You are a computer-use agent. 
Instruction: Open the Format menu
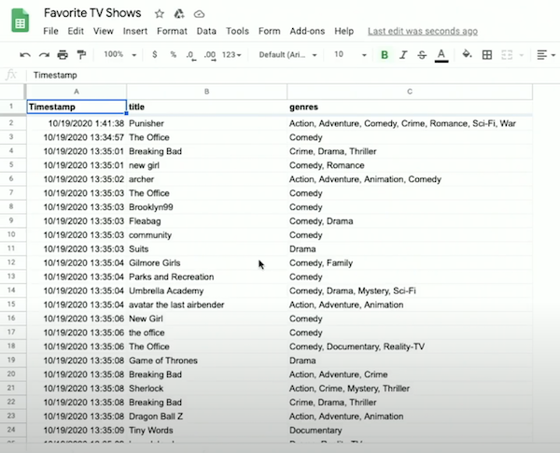[x=172, y=31]
